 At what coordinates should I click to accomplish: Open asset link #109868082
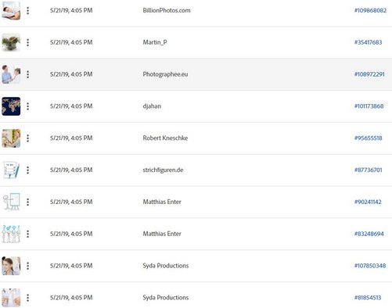(370, 10)
